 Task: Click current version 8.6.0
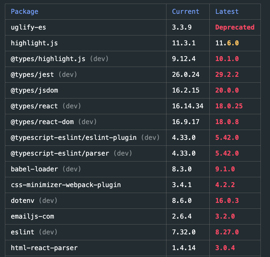(182, 201)
